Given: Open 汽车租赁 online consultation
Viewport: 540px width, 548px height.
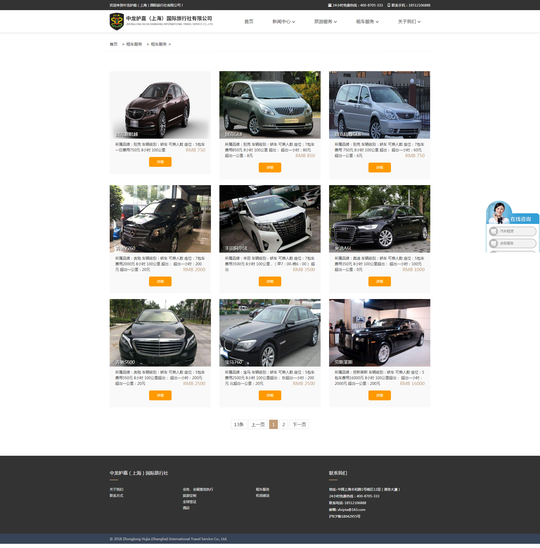Looking at the screenshot, I should point(512,231).
